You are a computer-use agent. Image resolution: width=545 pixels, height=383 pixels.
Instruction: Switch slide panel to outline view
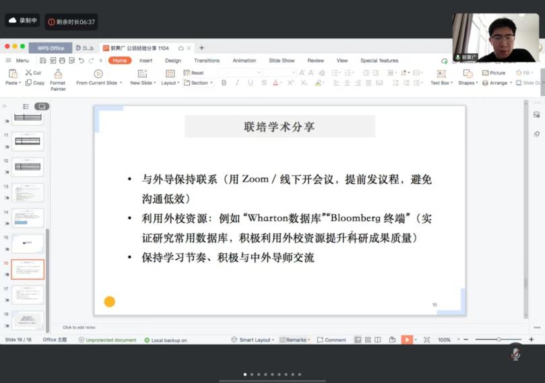(x=26, y=106)
